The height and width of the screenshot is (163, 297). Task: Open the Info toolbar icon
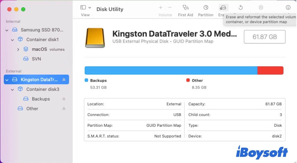pos(288,7)
